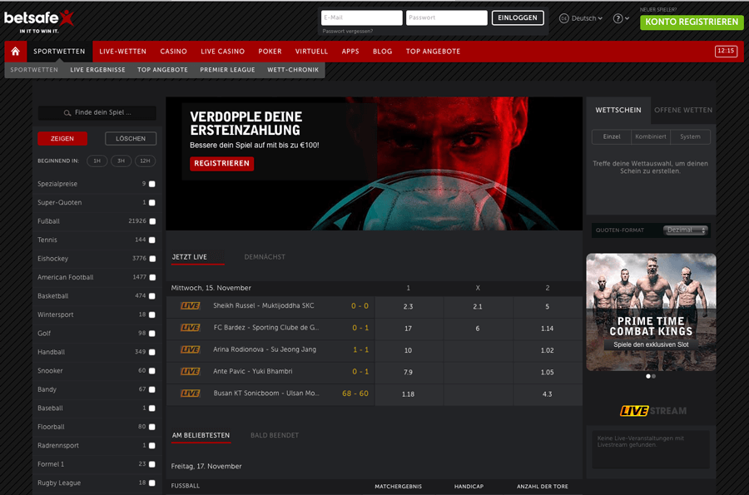The height and width of the screenshot is (495, 749).
Task: Check the Spezialpreise checkbox
Action: pos(152,184)
